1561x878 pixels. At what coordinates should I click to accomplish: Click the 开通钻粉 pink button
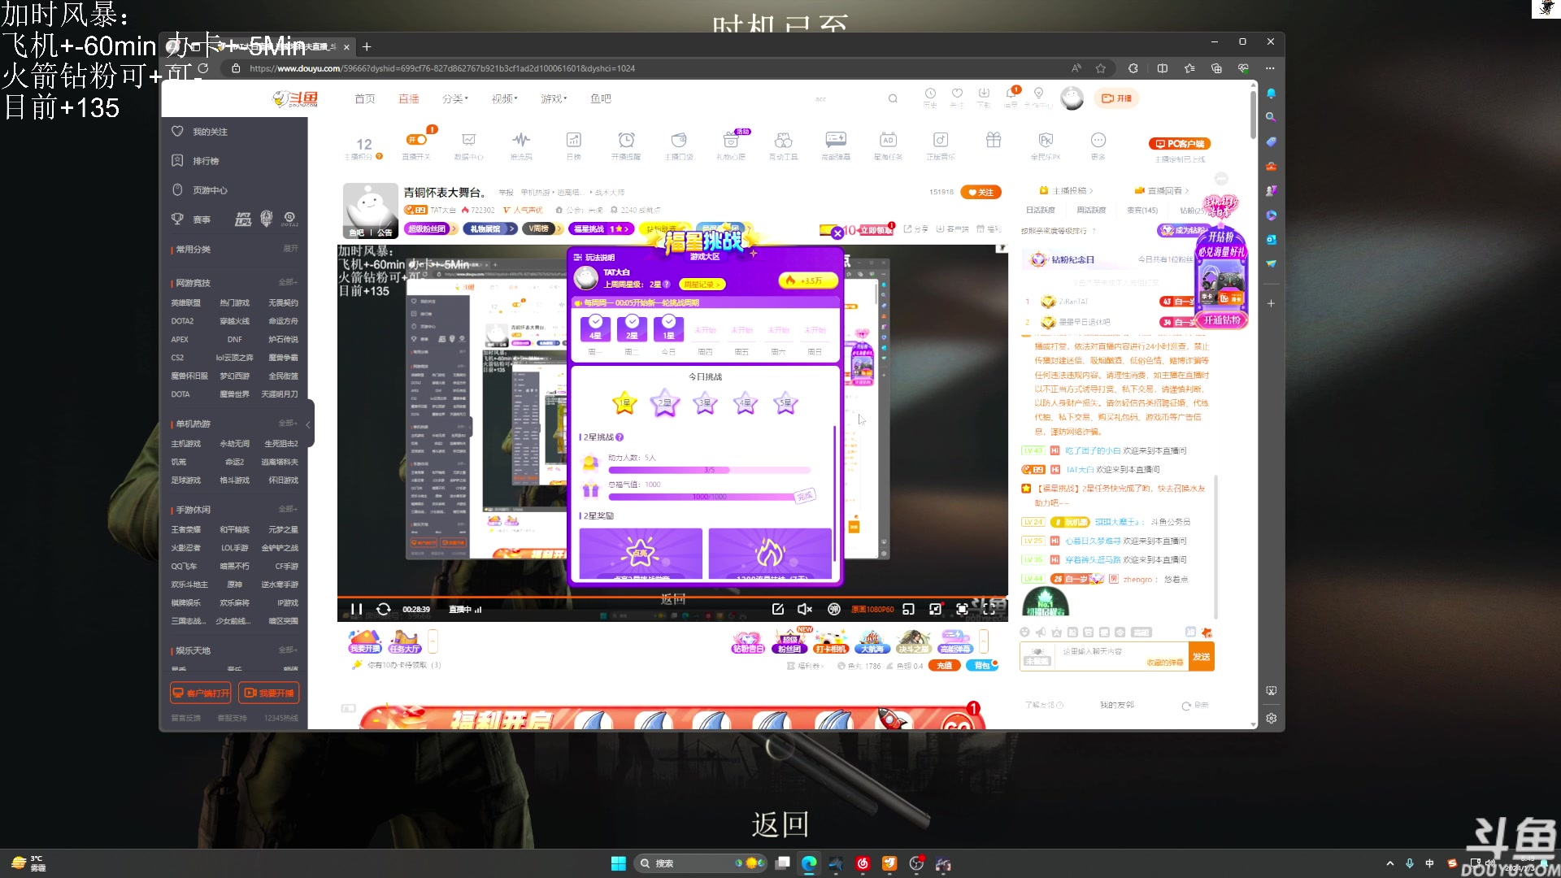coord(1222,320)
